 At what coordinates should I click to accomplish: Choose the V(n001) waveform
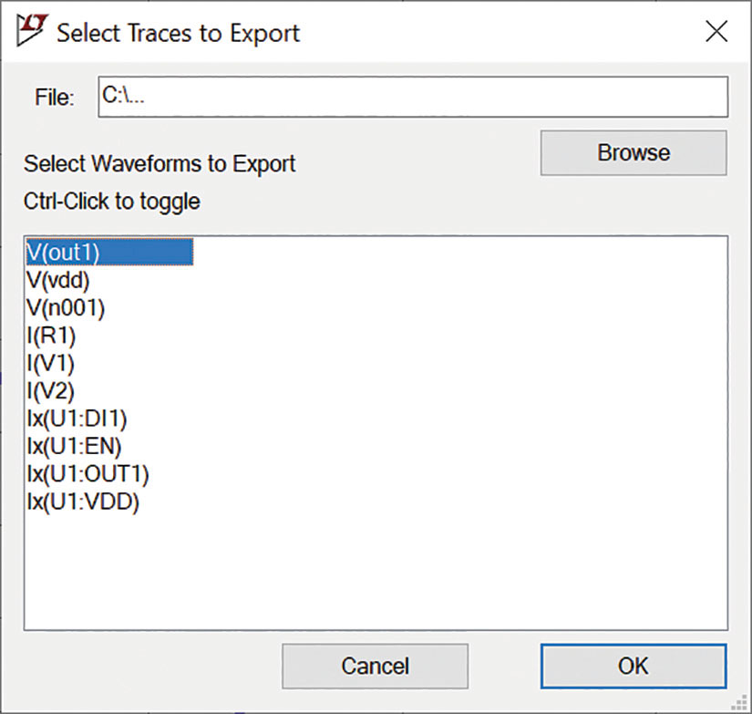66,308
